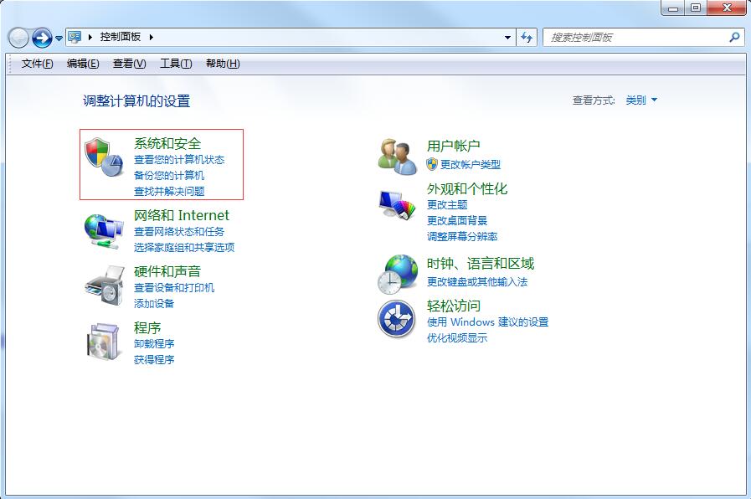The height and width of the screenshot is (499, 751).
Task: Open the 编辑(E) menu
Action: click(x=83, y=64)
